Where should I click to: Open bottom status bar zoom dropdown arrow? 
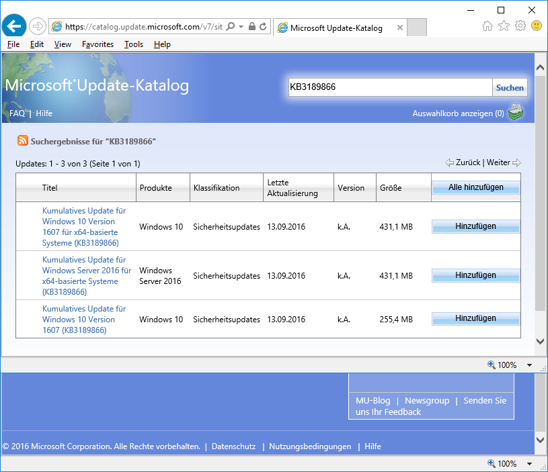pos(529,464)
